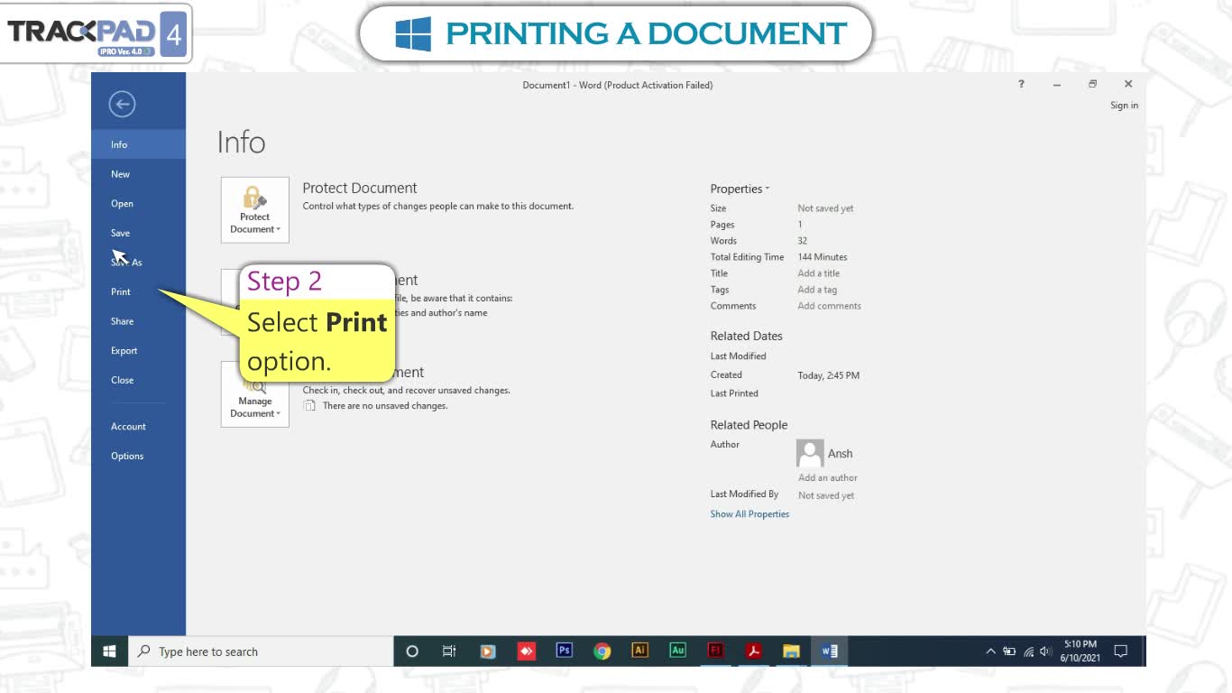The width and height of the screenshot is (1232, 693).
Task: Open Adobe Acrobat from the taskbar
Action: 753,651
